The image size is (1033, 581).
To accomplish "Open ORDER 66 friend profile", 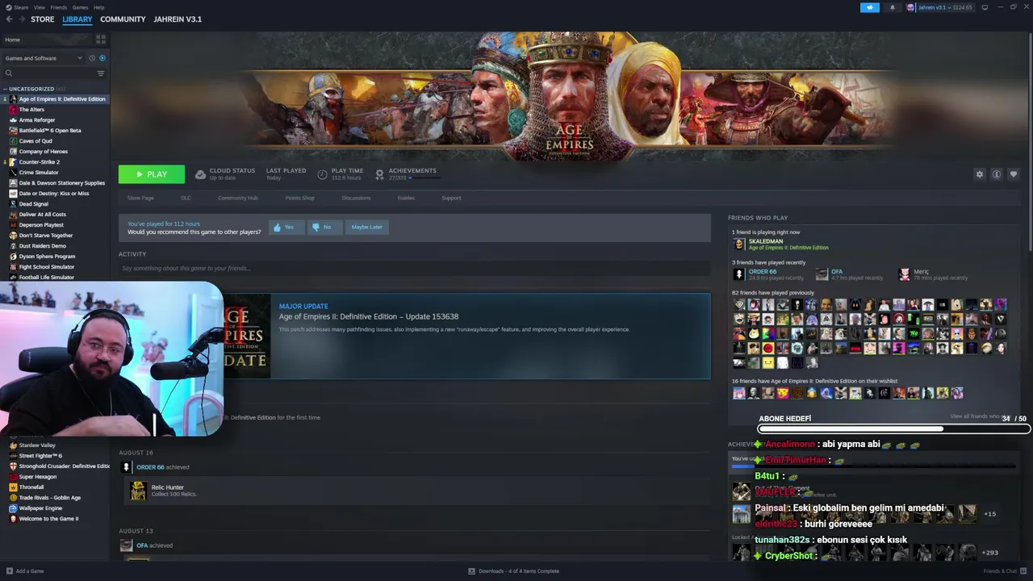I will [762, 272].
